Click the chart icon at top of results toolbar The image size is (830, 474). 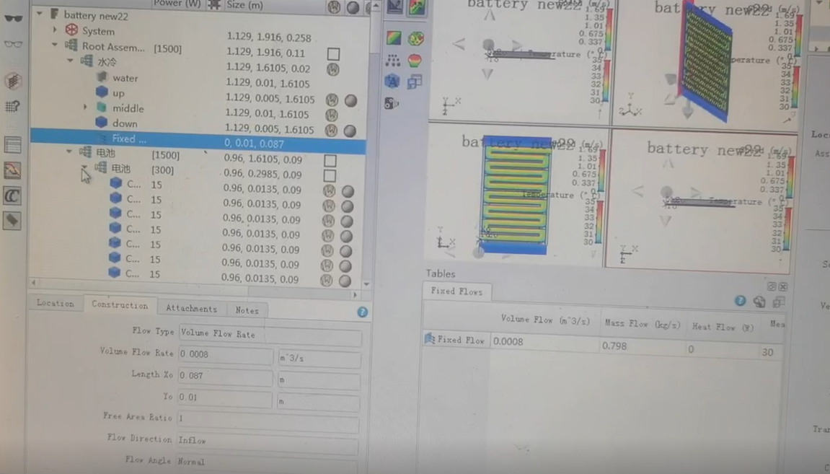pyautogui.click(x=395, y=6)
